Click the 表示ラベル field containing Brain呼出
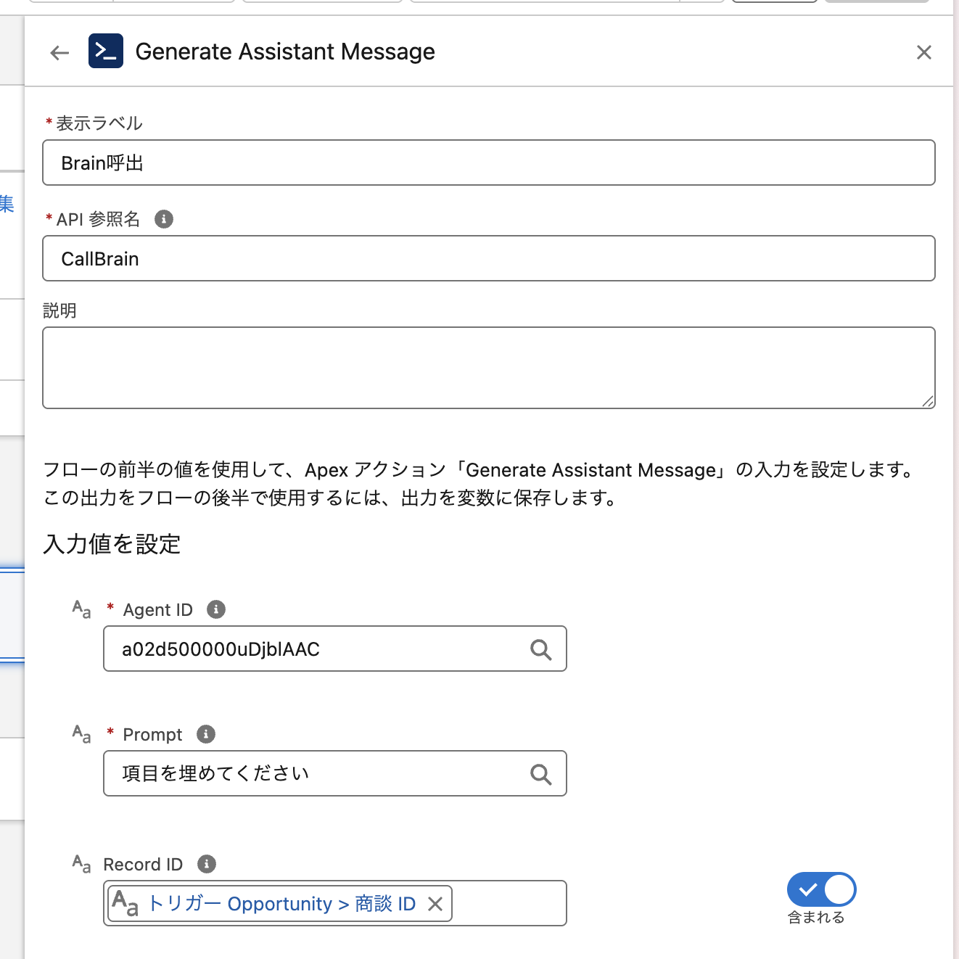 click(488, 163)
